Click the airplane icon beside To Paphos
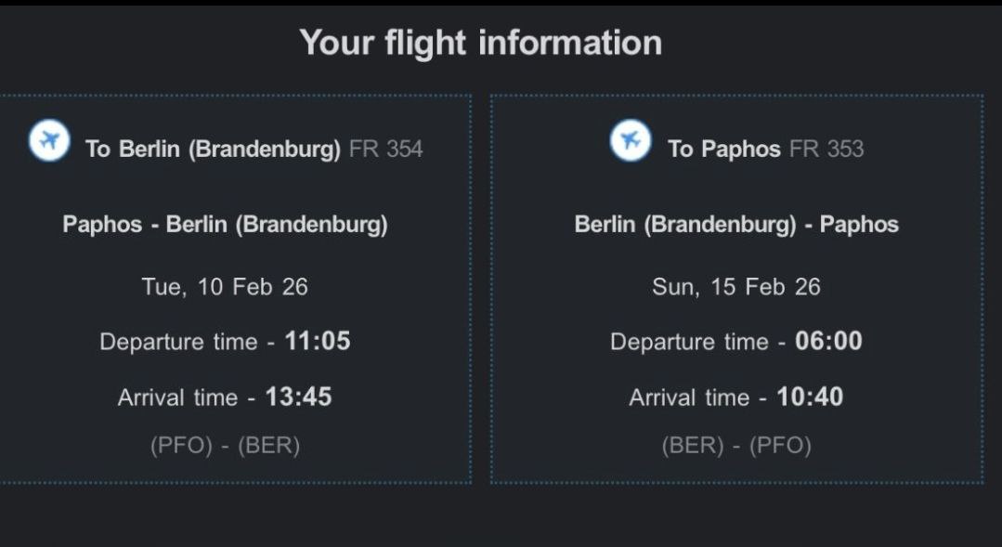Image resolution: width=1002 pixels, height=547 pixels. (x=631, y=142)
